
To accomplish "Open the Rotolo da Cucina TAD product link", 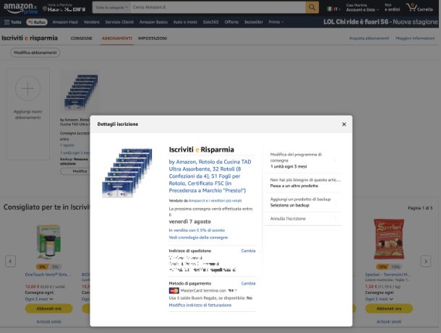I will (210, 176).
